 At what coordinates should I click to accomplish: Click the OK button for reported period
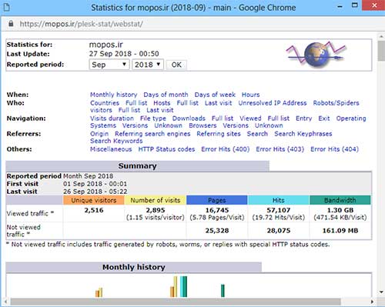point(176,65)
